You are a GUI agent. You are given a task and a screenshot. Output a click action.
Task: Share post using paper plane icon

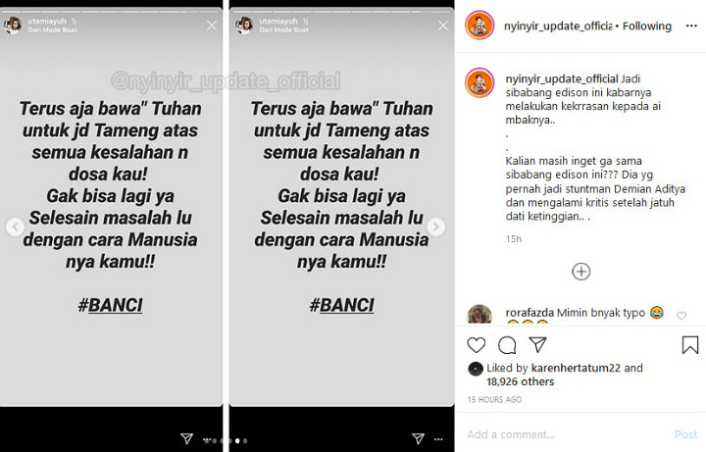click(x=537, y=345)
